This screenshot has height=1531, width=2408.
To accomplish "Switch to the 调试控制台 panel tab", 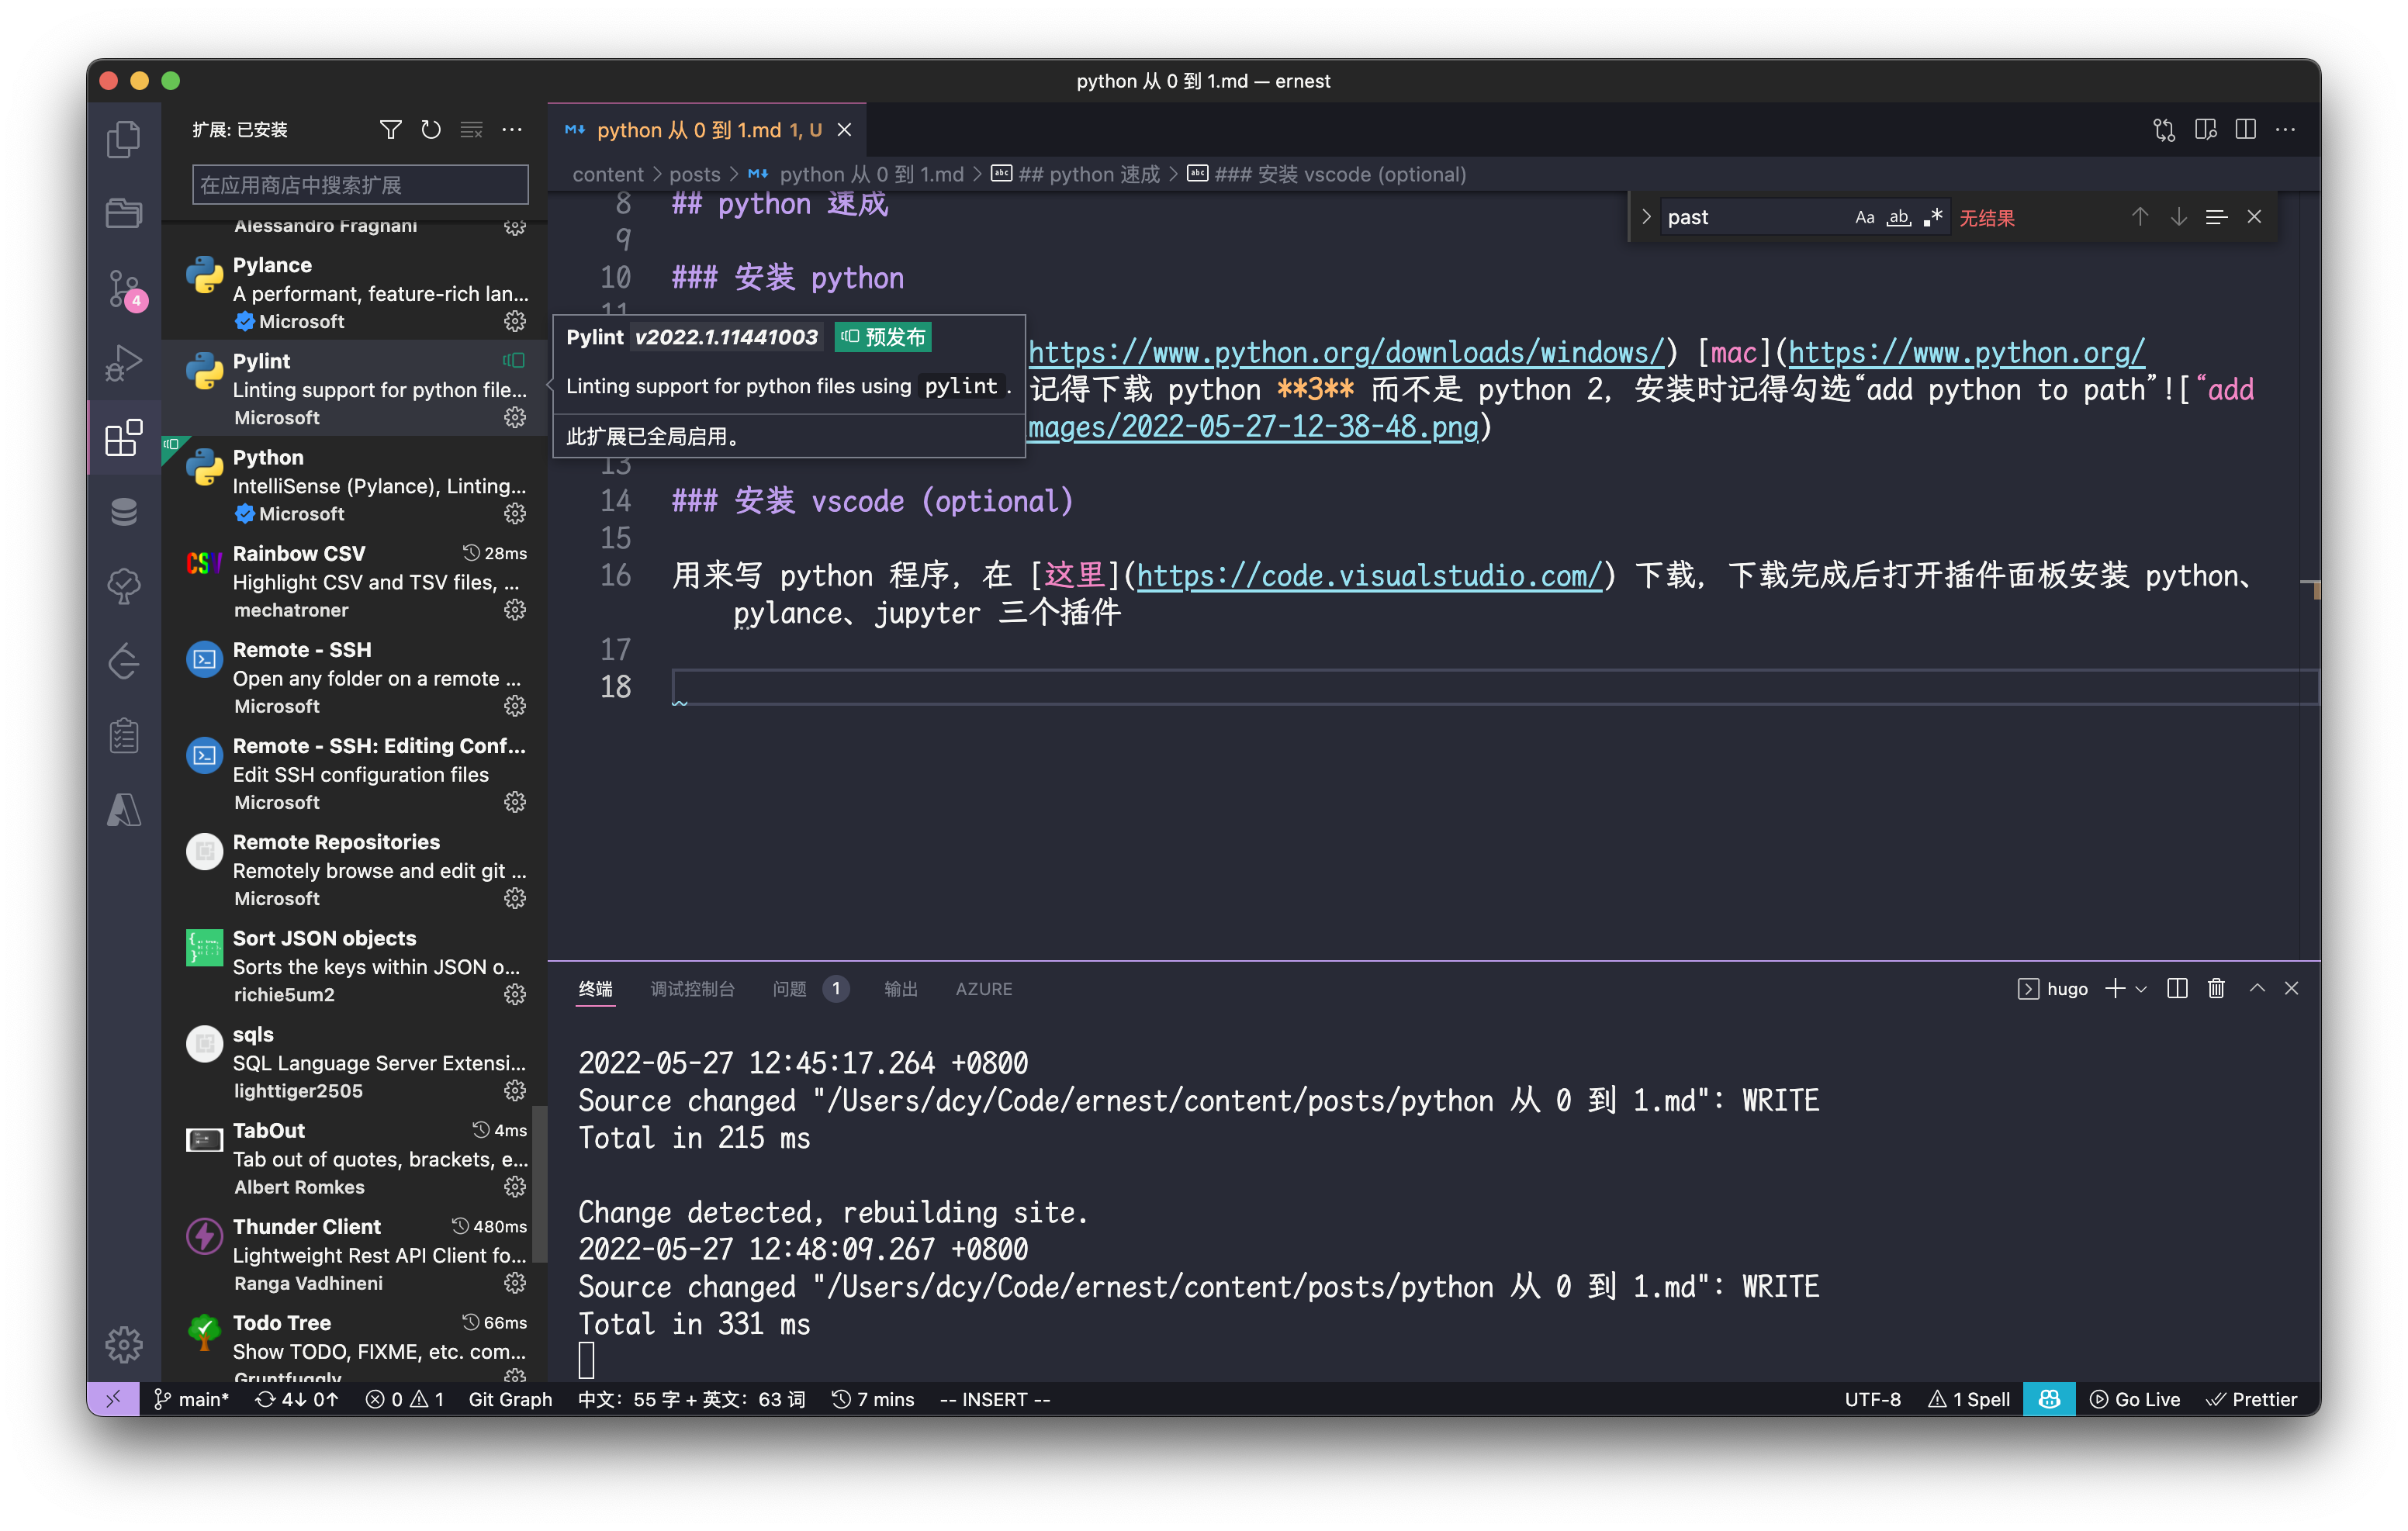I will click(x=692, y=989).
